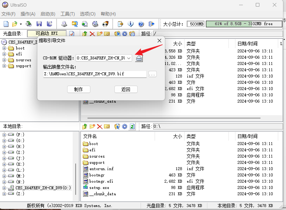The height and width of the screenshot is (210, 286).
Task: Click the Make CD/DVD image drive icon
Action: [x=64, y=24]
